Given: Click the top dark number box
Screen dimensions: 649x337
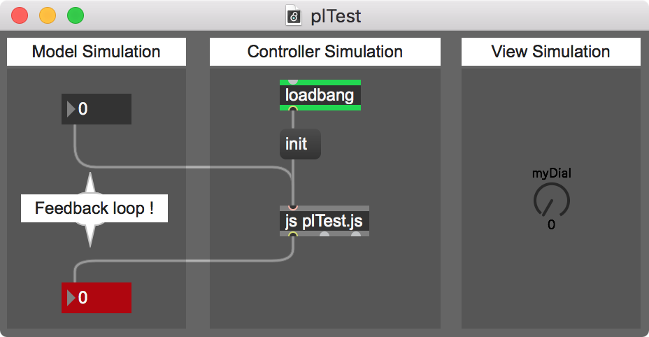Looking at the screenshot, I should (x=97, y=109).
